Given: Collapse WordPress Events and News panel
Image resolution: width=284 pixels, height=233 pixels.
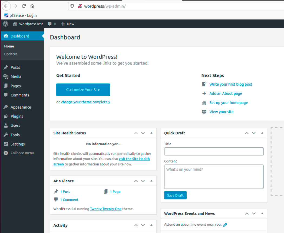Looking at the screenshot, I should click(x=262, y=213).
